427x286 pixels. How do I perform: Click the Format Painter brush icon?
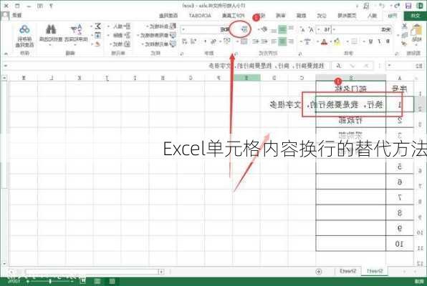(x=405, y=43)
